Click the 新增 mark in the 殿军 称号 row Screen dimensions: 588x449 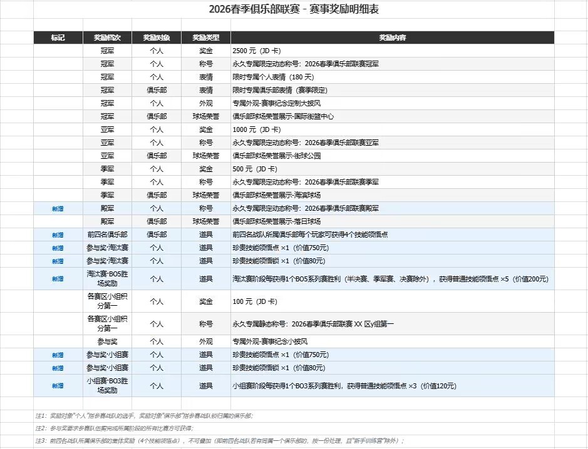point(58,209)
